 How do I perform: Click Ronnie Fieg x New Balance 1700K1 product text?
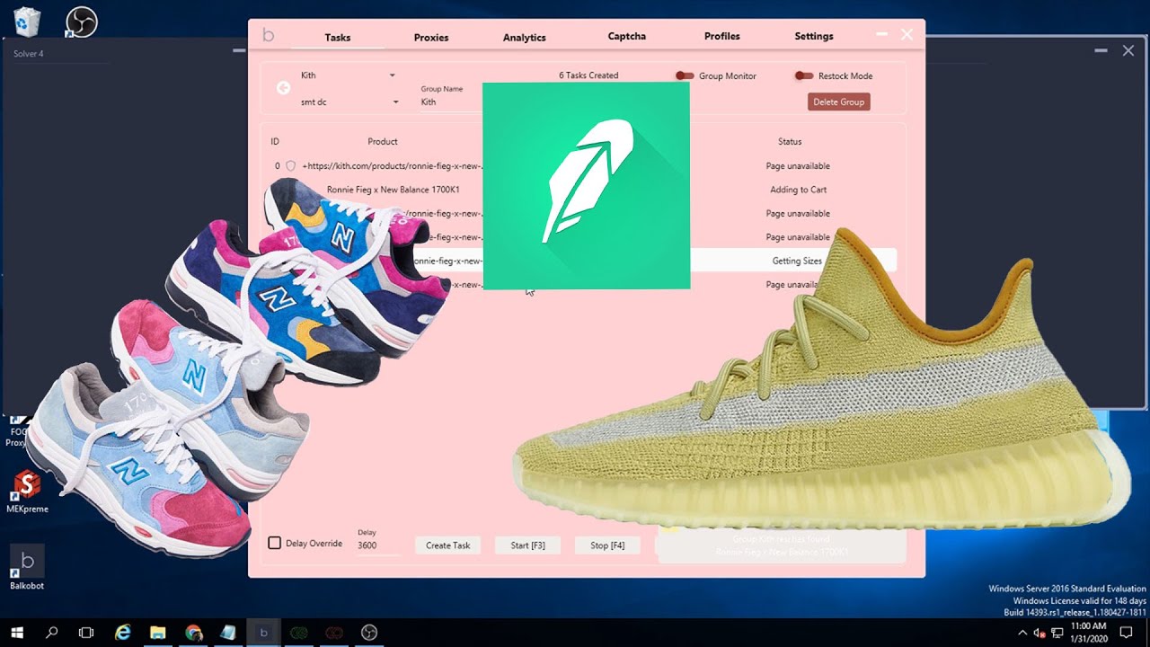tap(394, 190)
